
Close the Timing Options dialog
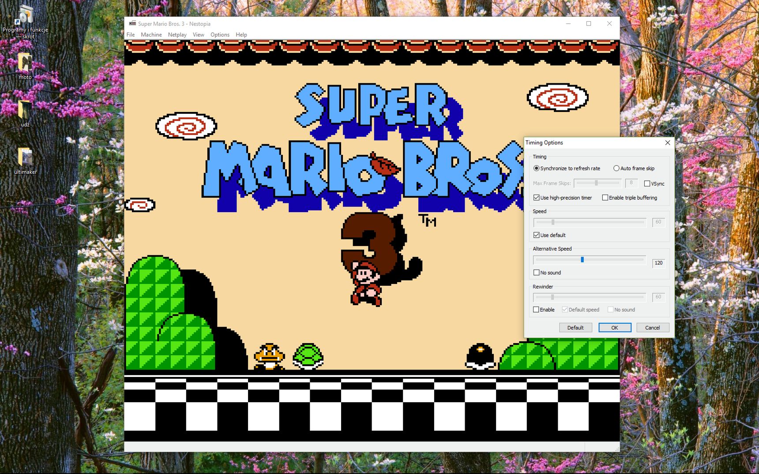pos(667,142)
